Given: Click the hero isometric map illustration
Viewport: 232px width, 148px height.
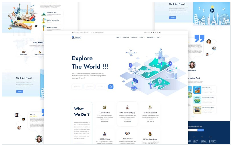Looking at the screenshot, I should click(x=153, y=72).
